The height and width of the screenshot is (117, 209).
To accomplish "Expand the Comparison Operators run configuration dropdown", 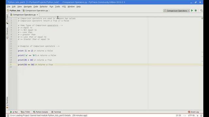I will [176, 11].
